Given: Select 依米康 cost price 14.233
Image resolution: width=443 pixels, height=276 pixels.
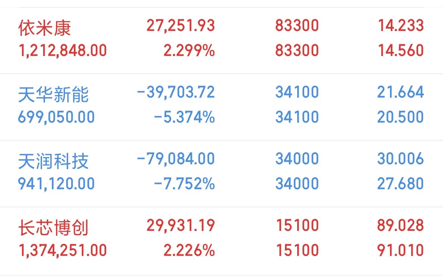Looking at the screenshot, I should (x=401, y=25).
